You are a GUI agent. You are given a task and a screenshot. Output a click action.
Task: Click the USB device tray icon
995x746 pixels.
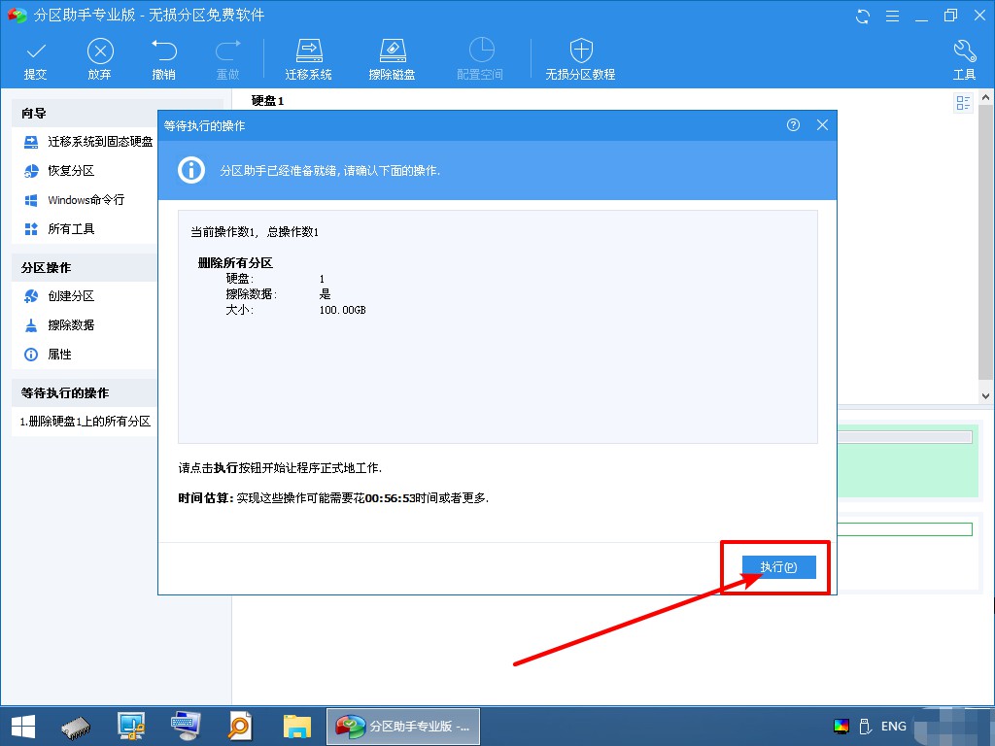point(864,727)
